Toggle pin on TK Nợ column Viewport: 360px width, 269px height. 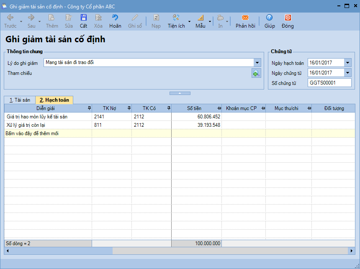coord(129,108)
